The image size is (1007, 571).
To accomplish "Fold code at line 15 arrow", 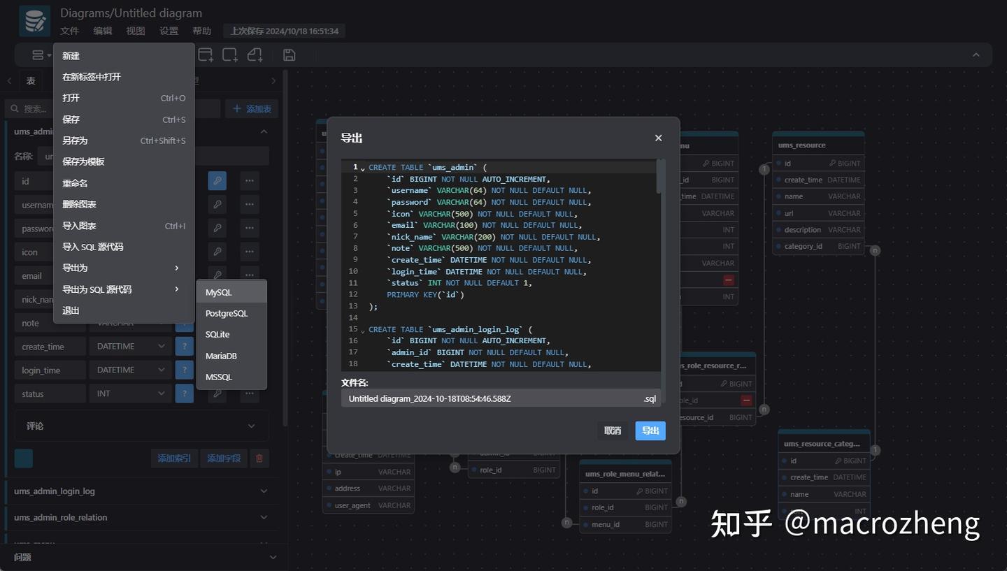I will click(x=363, y=330).
